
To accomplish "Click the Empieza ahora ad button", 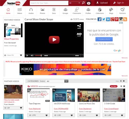I will (x=104, y=39).
